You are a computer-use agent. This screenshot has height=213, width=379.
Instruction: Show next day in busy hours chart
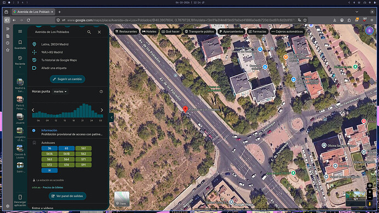102,110
